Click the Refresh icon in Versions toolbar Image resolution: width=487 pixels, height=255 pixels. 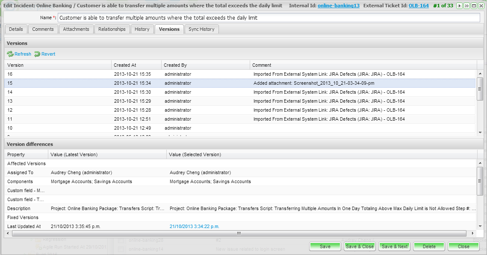(x=10, y=54)
